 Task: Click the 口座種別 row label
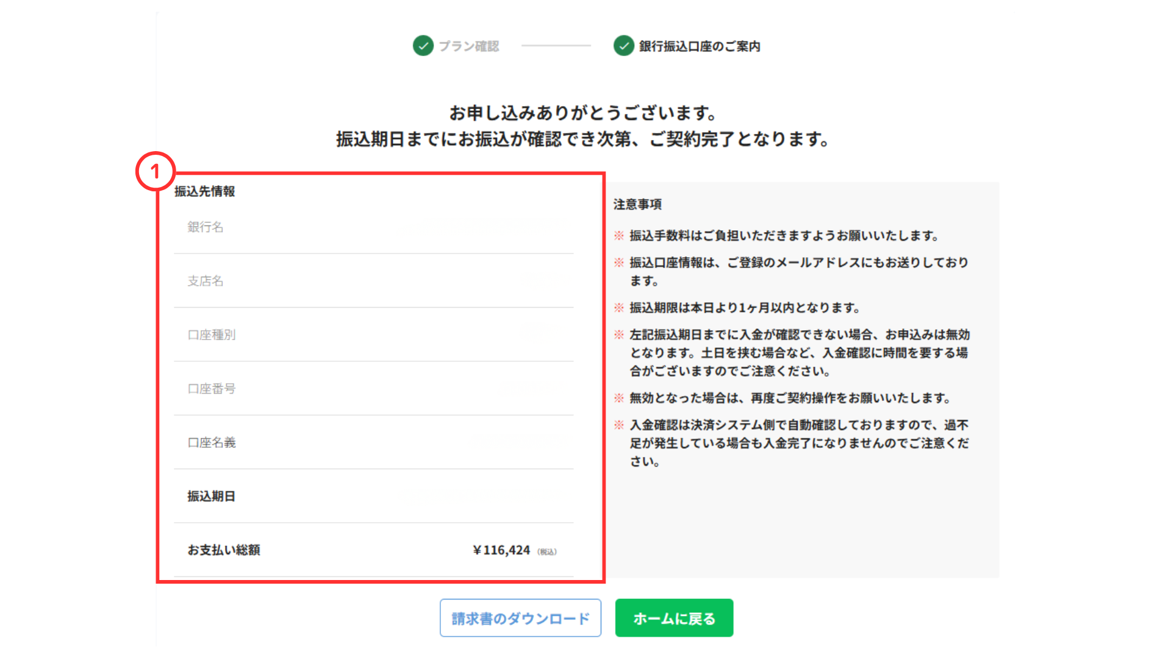pyautogui.click(x=211, y=335)
